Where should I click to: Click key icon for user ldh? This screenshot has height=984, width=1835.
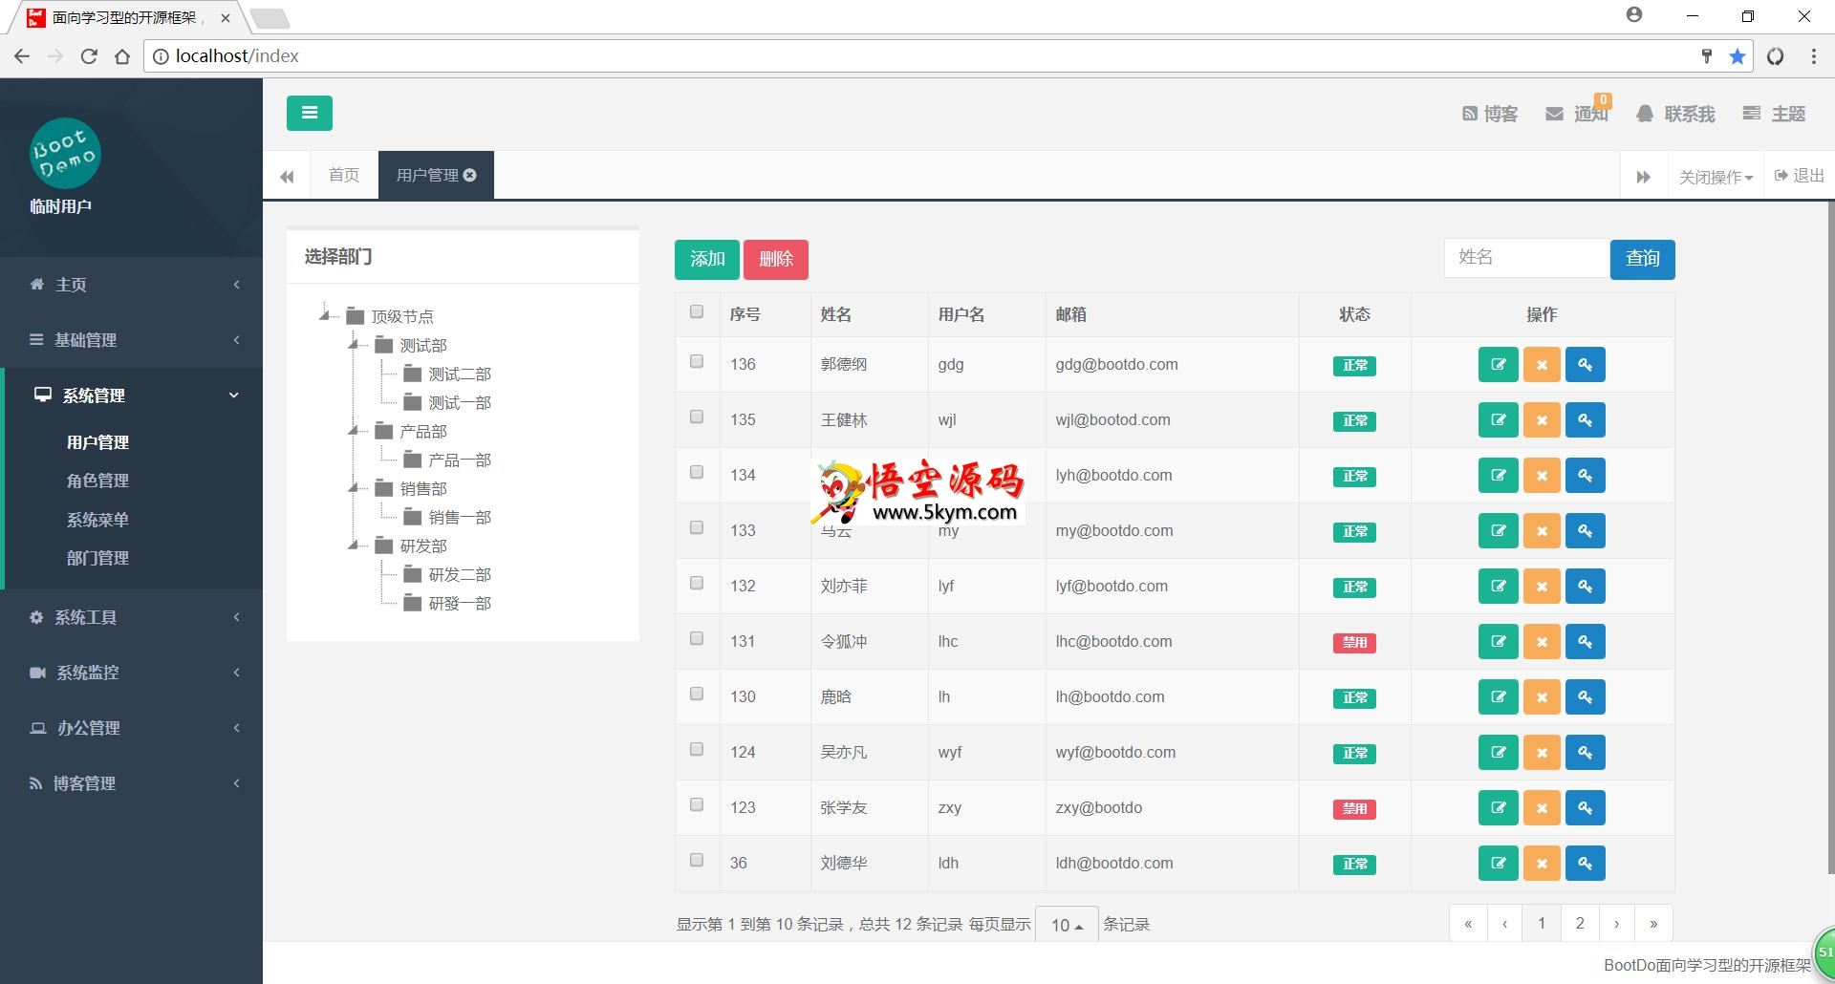(1585, 863)
